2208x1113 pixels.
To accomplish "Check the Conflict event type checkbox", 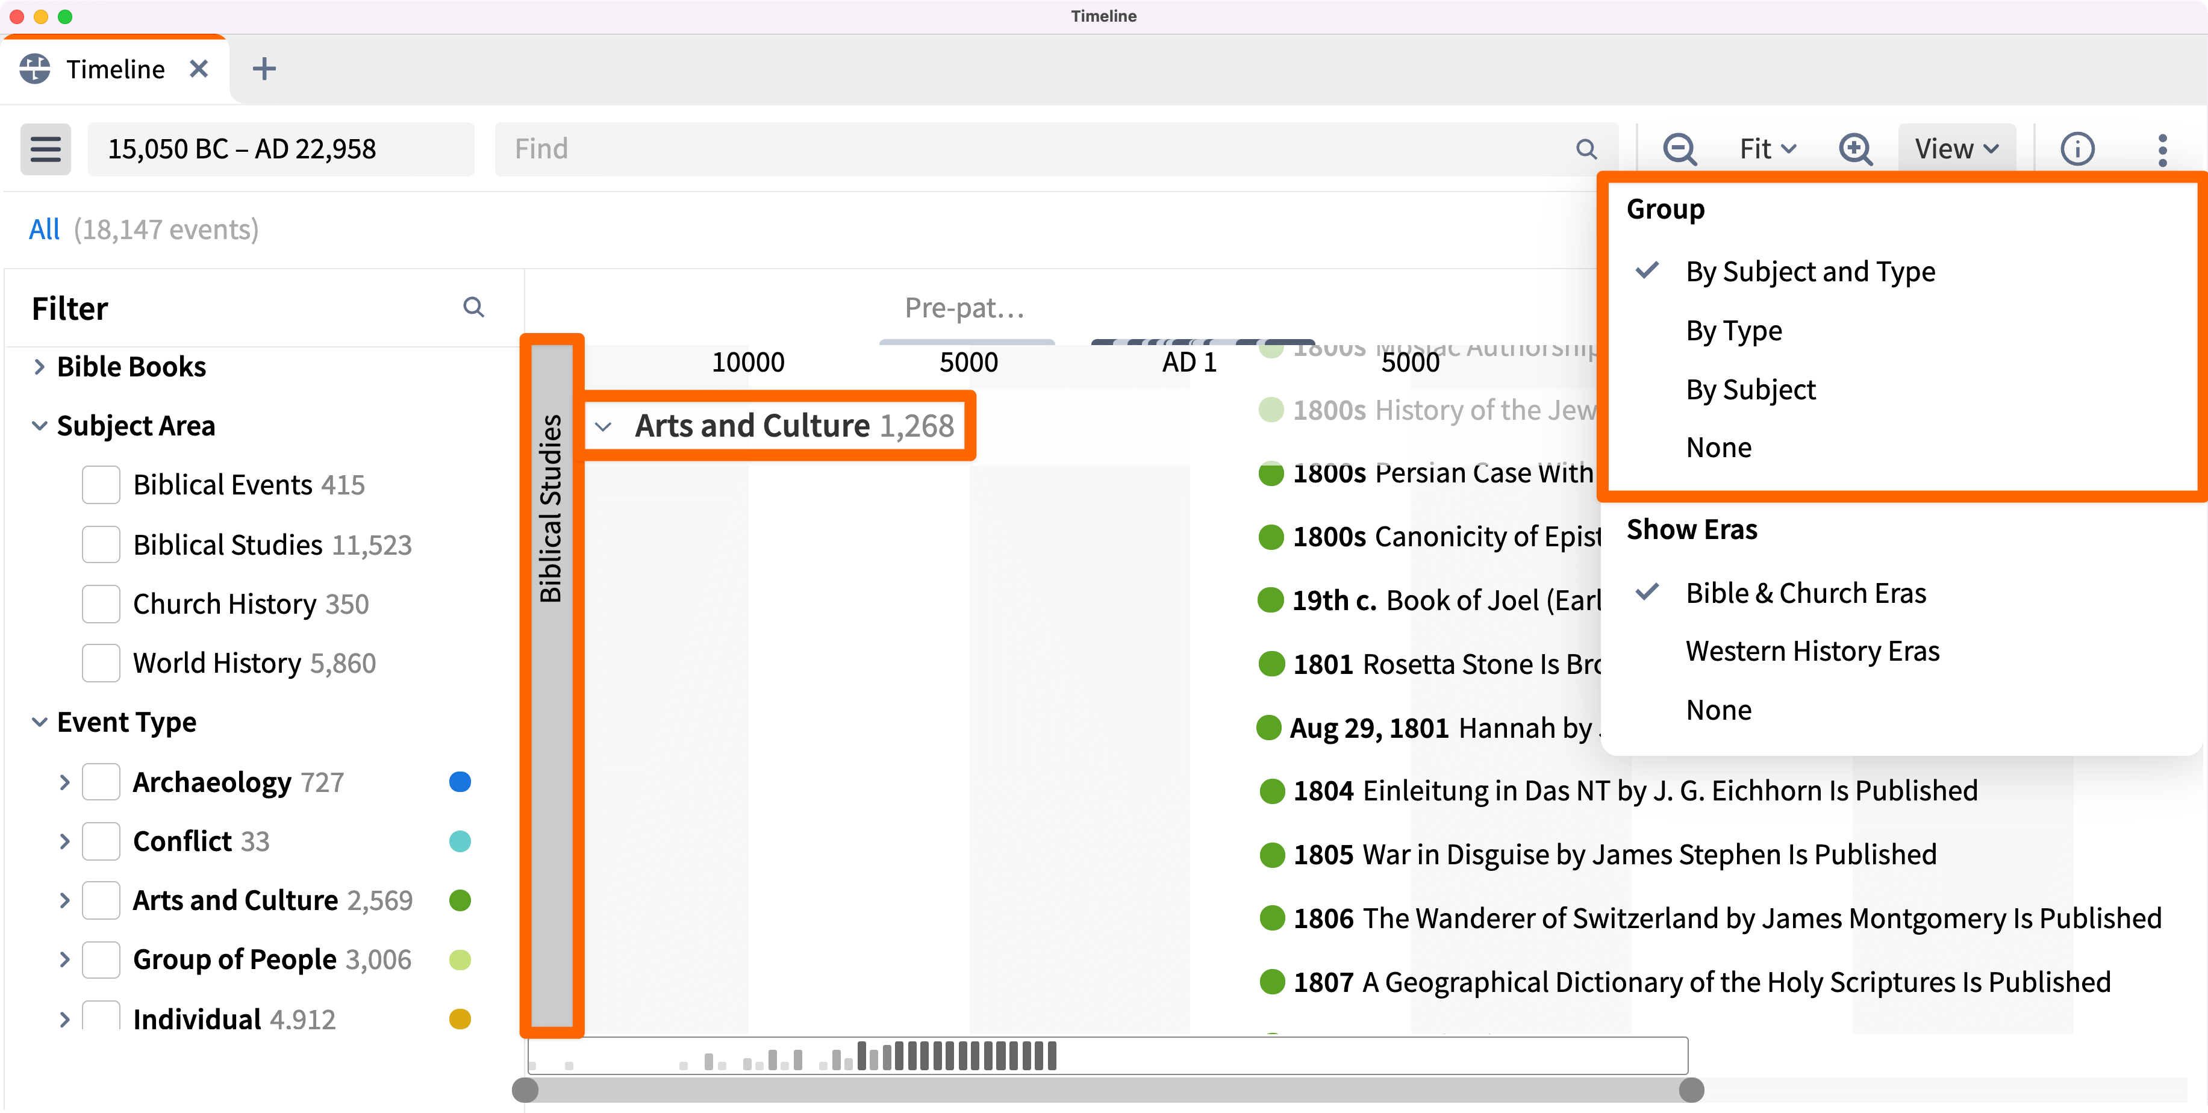I will coord(101,841).
